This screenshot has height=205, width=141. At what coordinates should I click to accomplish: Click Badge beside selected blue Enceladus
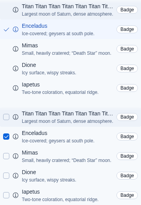127,29
